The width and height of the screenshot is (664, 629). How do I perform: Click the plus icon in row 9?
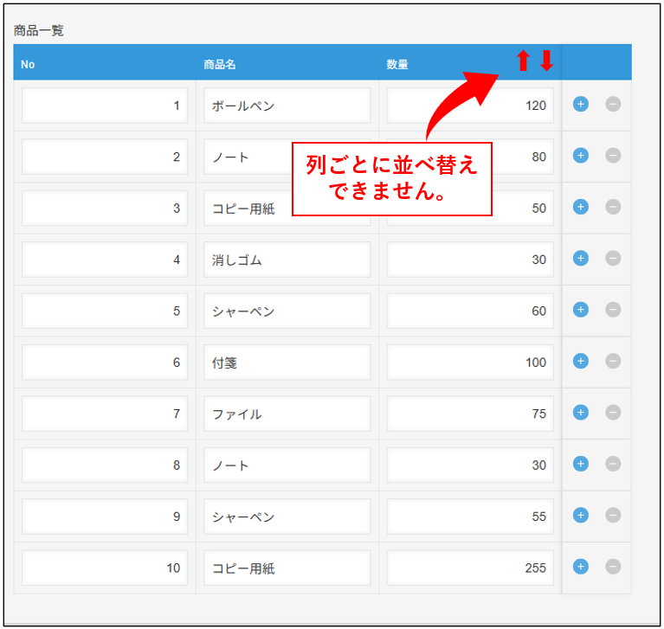pyautogui.click(x=580, y=516)
